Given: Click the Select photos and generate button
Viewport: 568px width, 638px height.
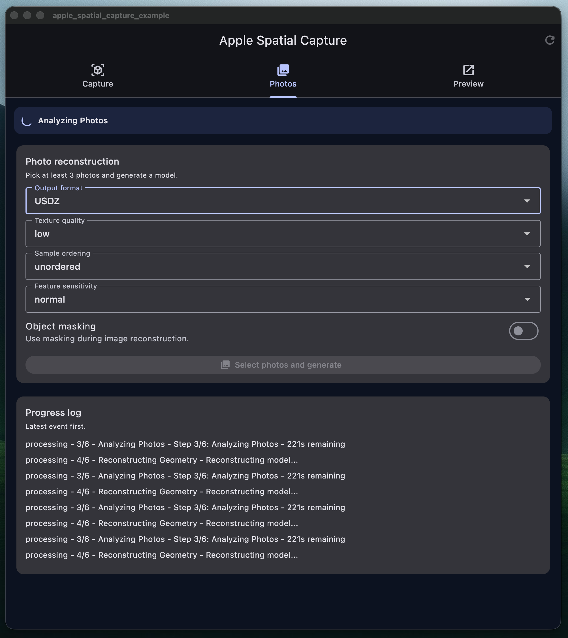Looking at the screenshot, I should point(283,365).
